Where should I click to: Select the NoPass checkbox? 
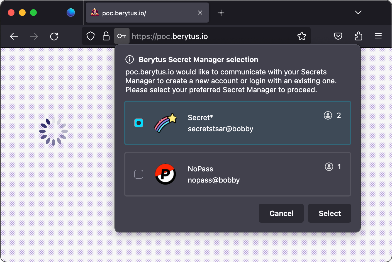139,174
